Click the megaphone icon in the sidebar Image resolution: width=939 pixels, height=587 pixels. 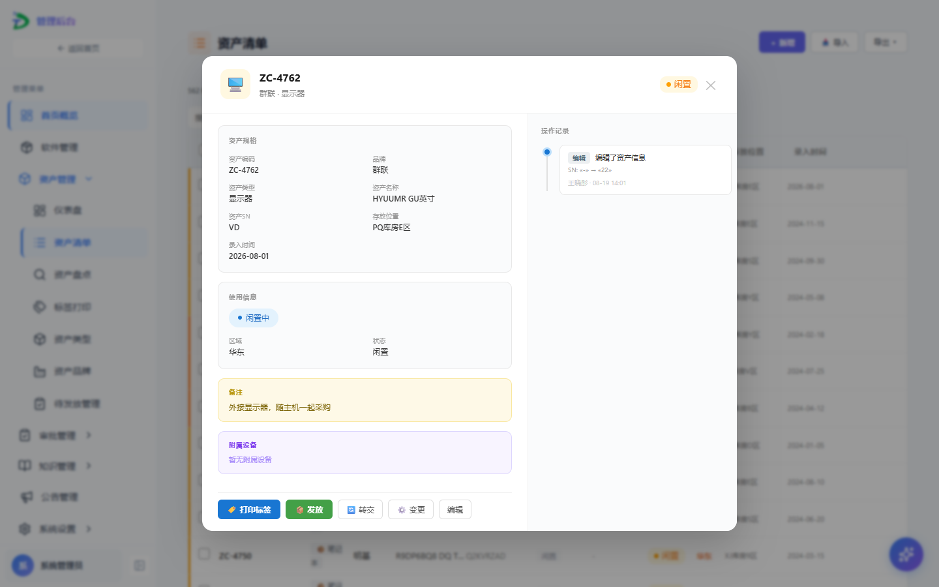point(27,497)
